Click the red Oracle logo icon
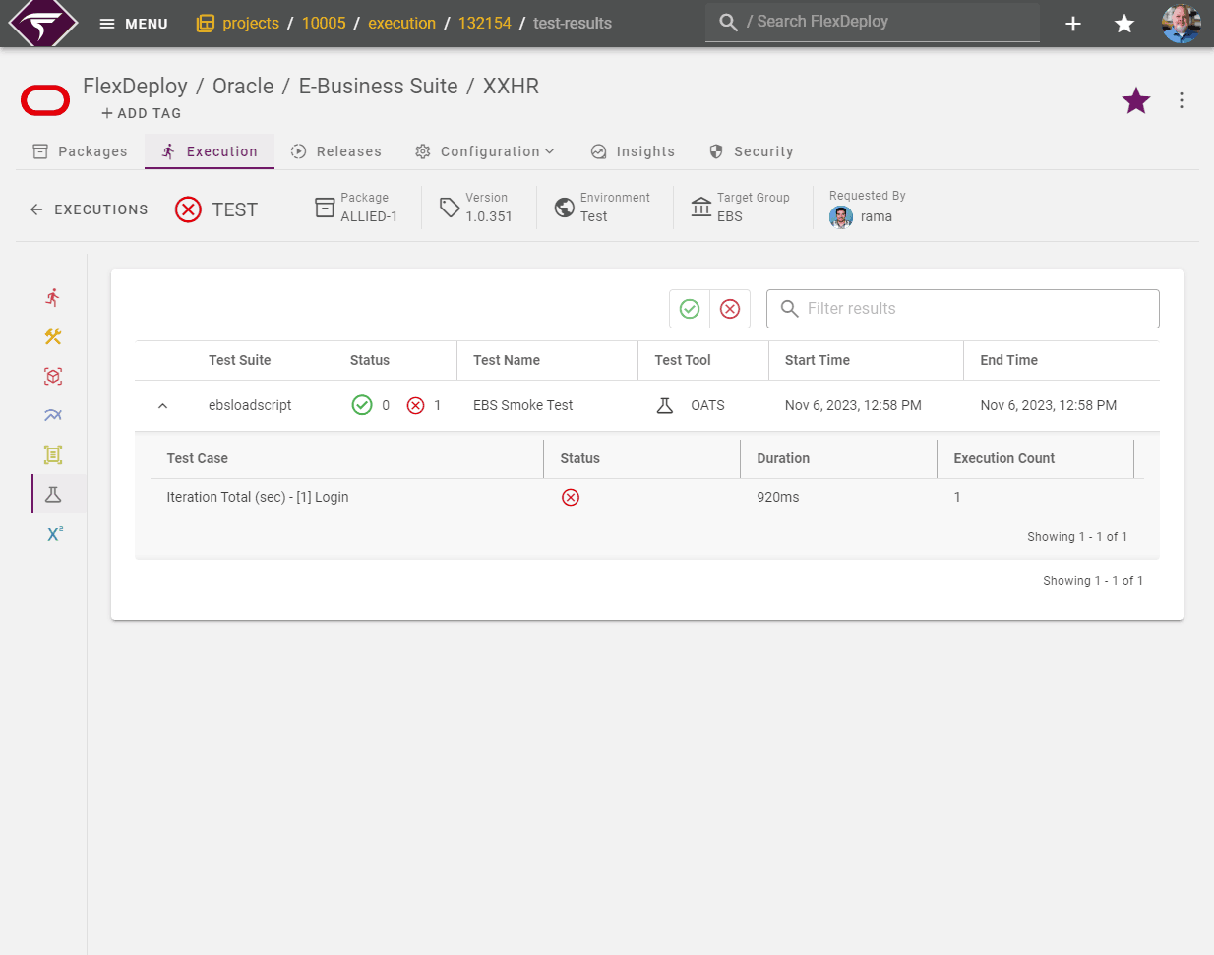This screenshot has height=955, width=1214. click(45, 100)
